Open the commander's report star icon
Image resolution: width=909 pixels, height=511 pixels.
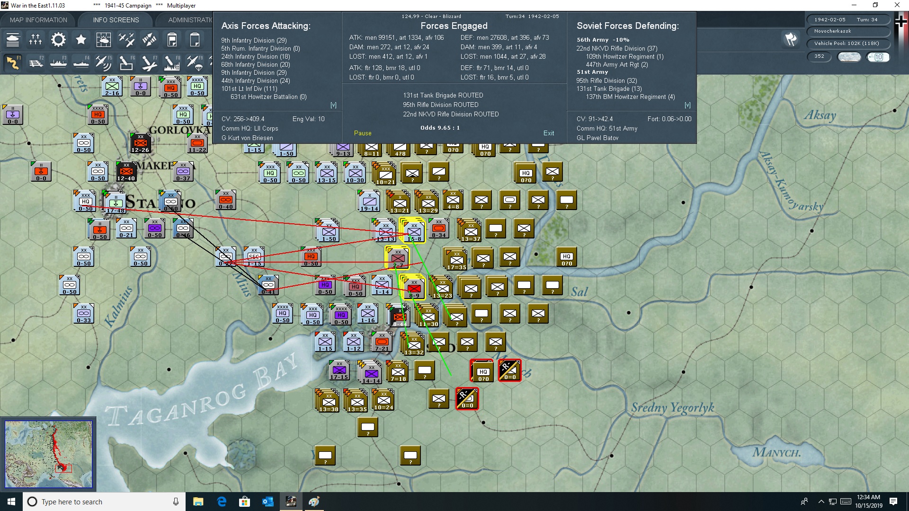coord(81,40)
